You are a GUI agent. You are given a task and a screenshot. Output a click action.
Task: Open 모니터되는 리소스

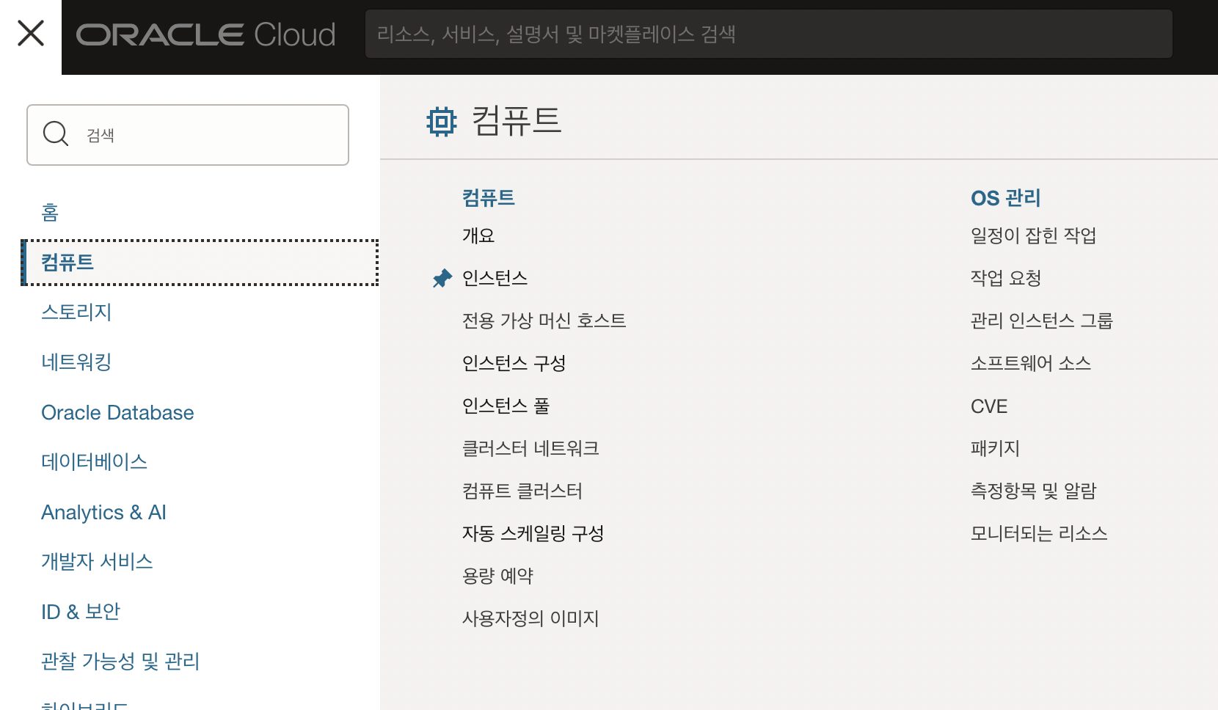[x=1039, y=534]
